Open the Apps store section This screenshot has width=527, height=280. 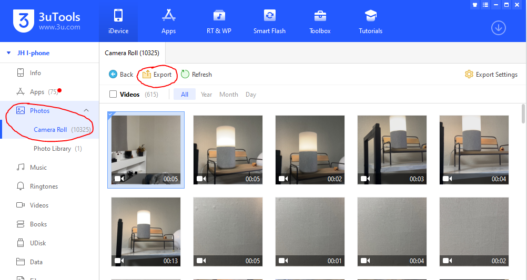[x=169, y=22]
